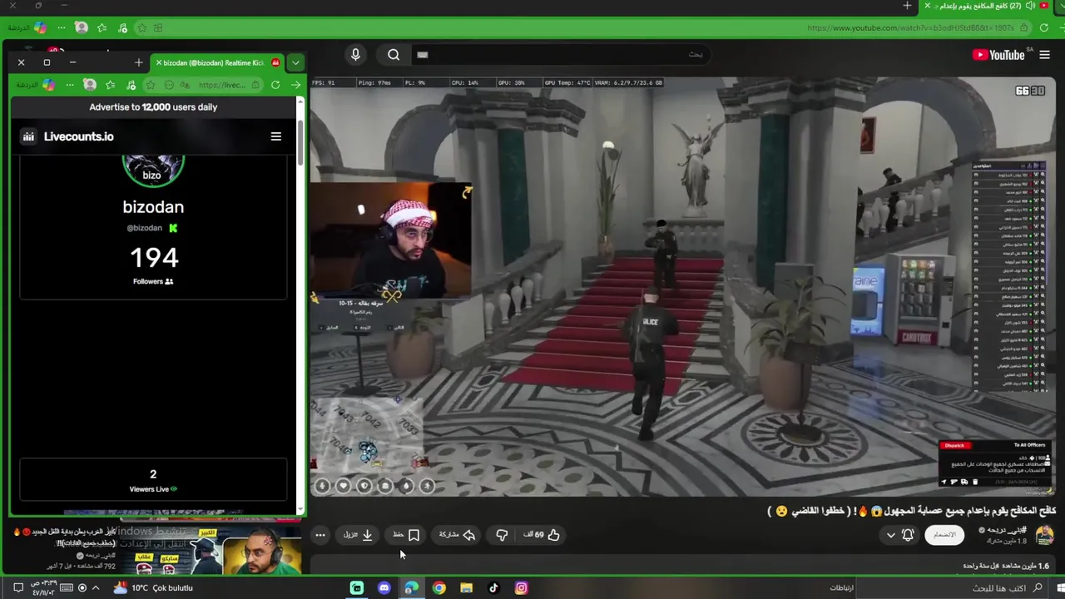This screenshot has height=599, width=1065.
Task: Expand the notification options chevron beside bell
Action: (x=890, y=535)
